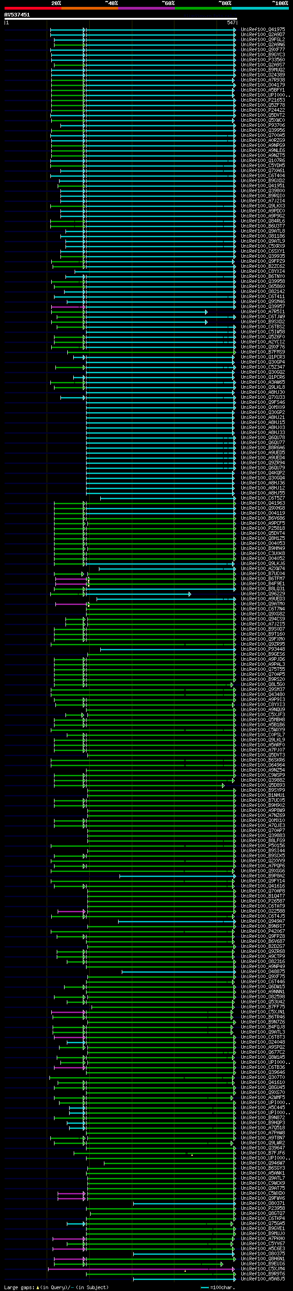293x1291 pixels.
Task: Select the UniRef100_P21653 label
Action: [263, 100]
